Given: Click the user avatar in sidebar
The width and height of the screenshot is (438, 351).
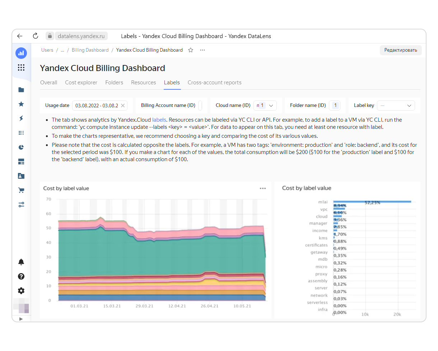Looking at the screenshot, I should coord(21,306).
